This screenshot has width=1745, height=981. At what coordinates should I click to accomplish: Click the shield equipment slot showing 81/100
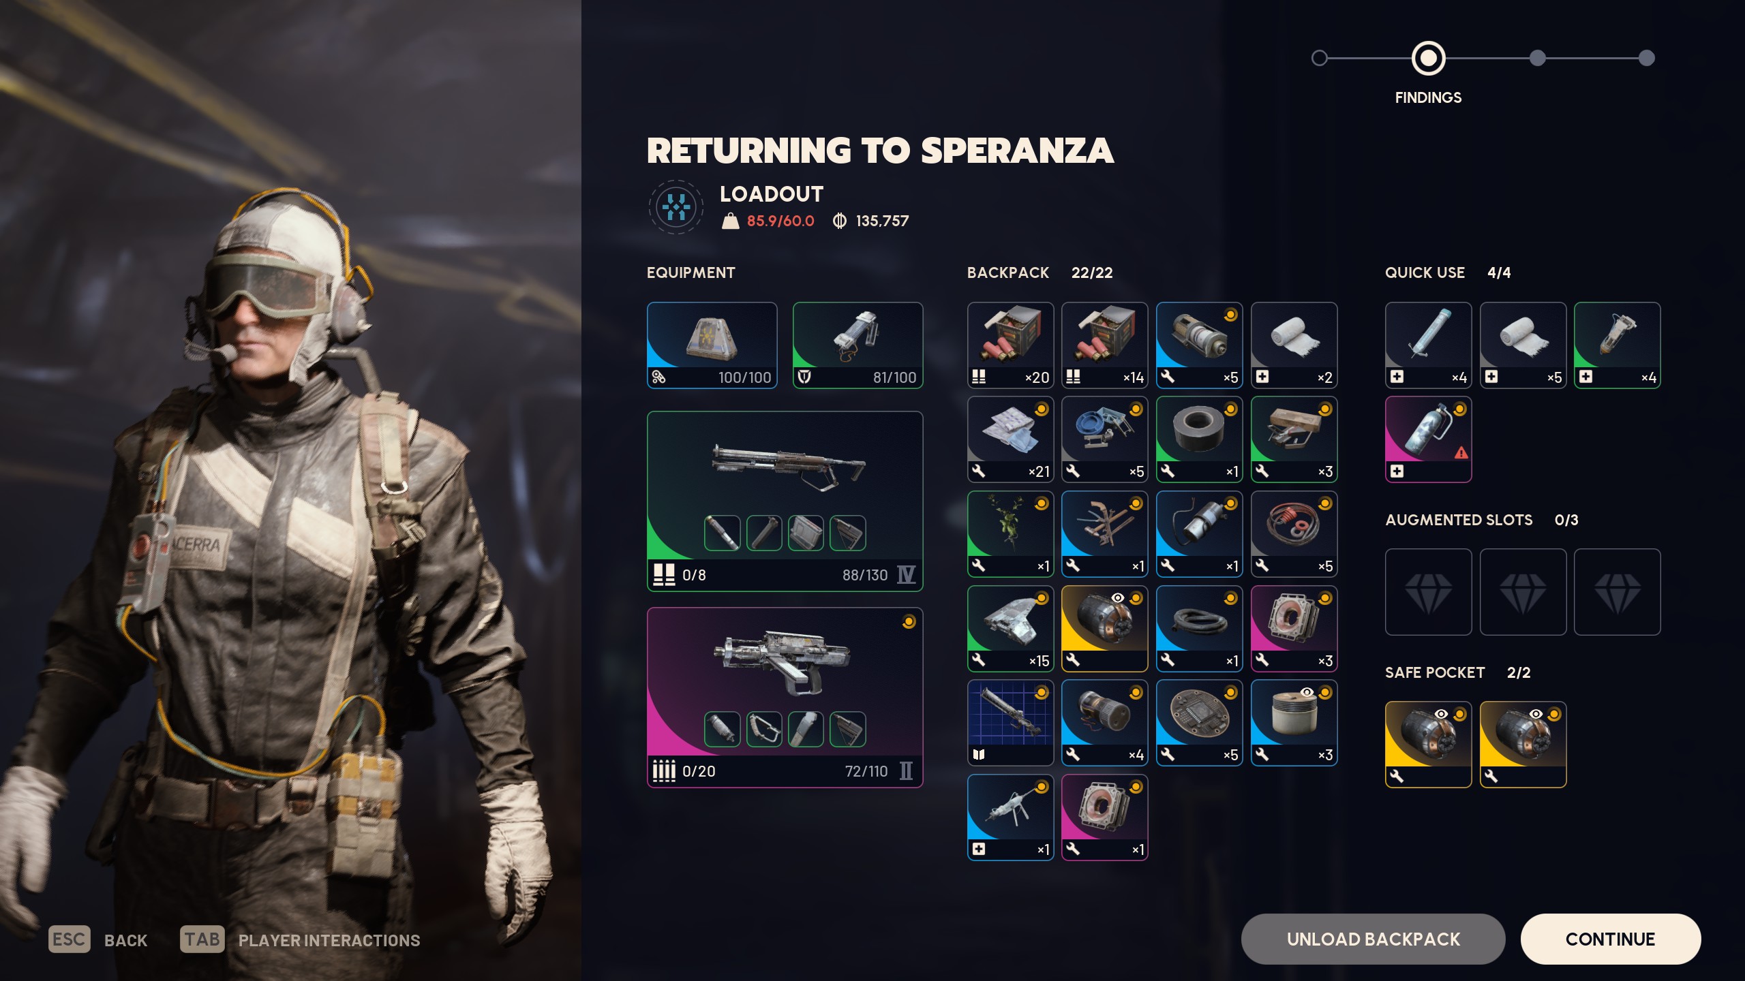tap(858, 345)
